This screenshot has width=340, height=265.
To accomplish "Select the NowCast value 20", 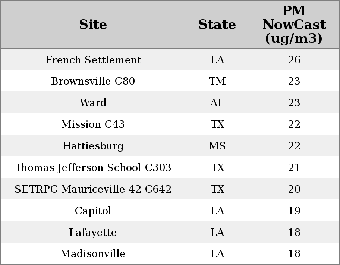I will (294, 189).
